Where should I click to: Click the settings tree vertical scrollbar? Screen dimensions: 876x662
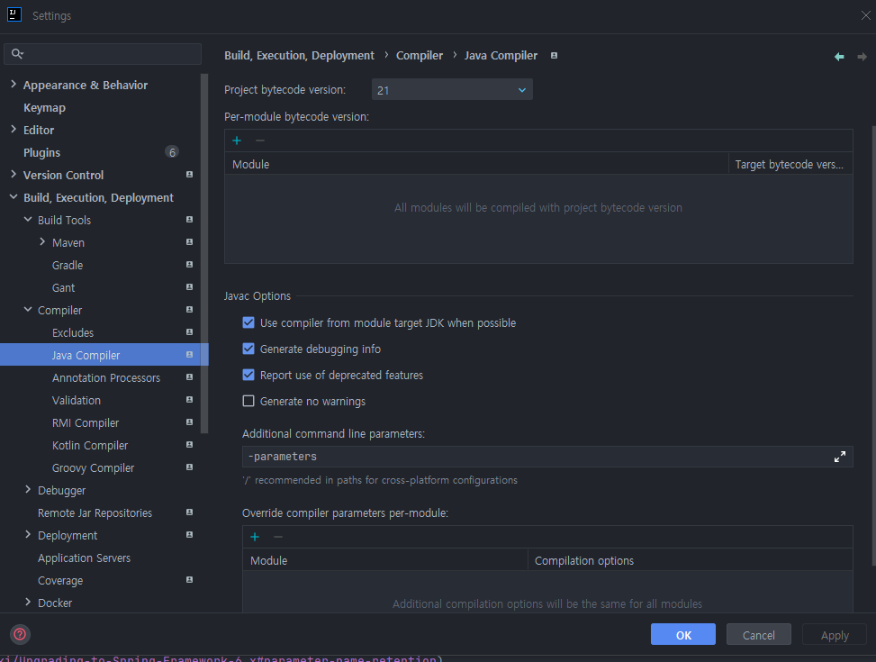pos(204,253)
